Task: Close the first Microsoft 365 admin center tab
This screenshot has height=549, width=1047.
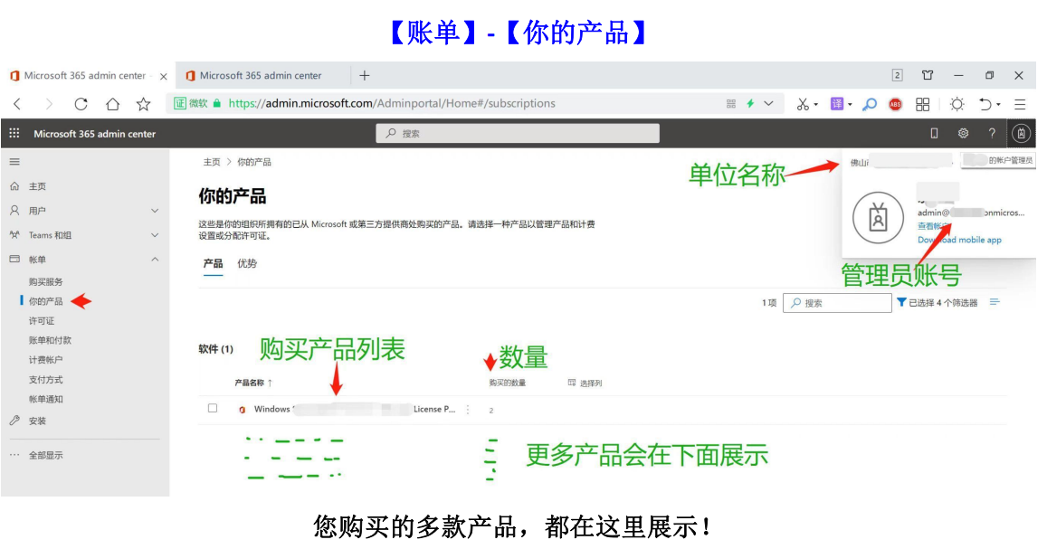Action: 164,76
